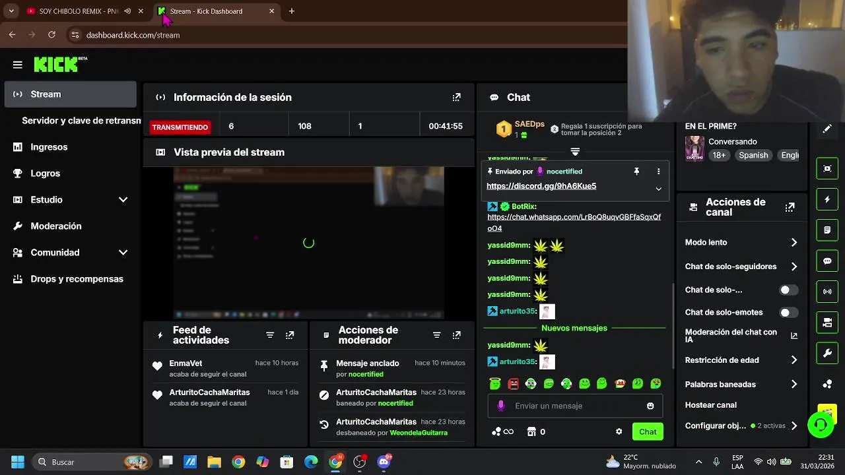Image resolution: width=845 pixels, height=475 pixels.
Task: Open Windows Start menu
Action: (18, 462)
